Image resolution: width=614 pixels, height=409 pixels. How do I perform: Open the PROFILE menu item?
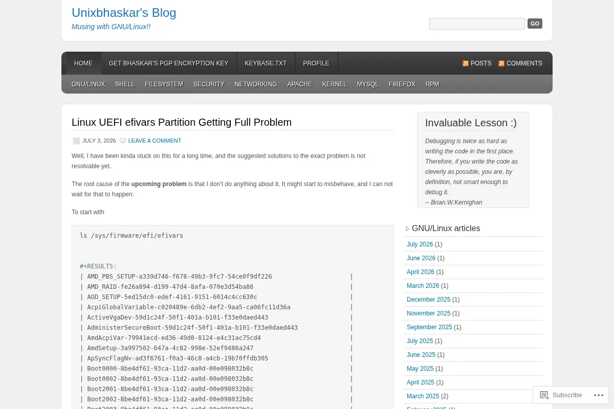click(x=316, y=63)
